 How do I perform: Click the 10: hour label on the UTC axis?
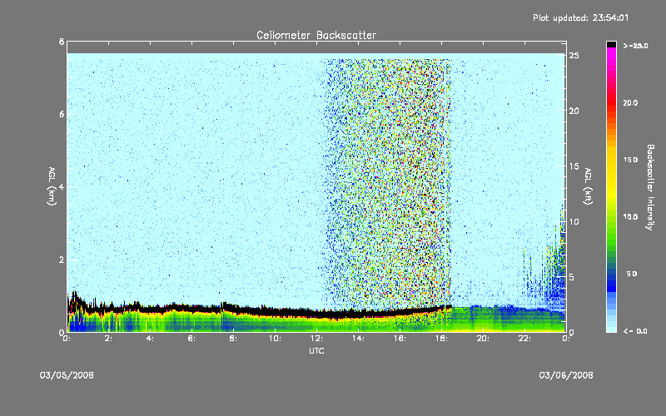tap(275, 339)
